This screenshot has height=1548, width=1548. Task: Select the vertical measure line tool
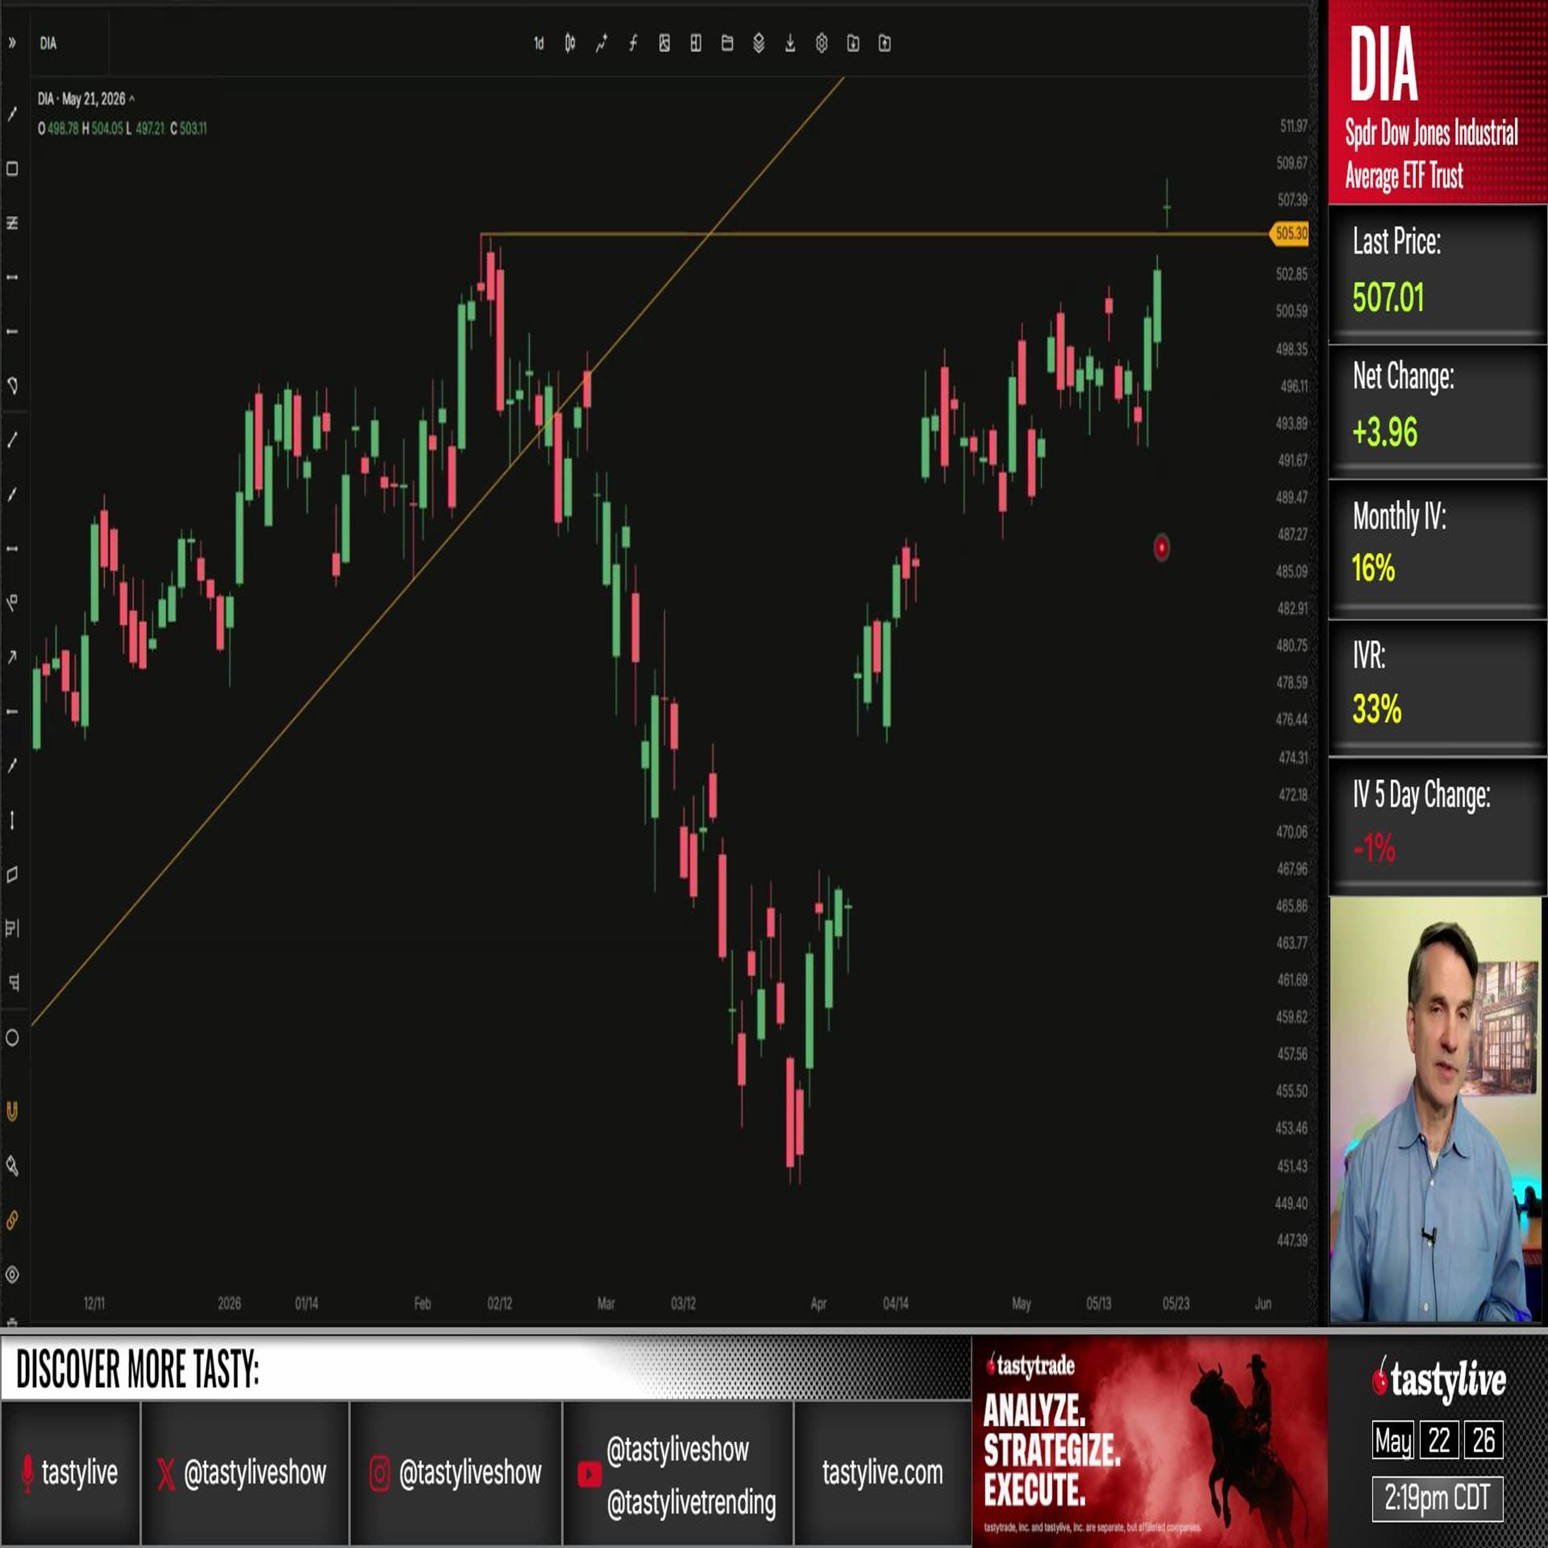pos(12,820)
